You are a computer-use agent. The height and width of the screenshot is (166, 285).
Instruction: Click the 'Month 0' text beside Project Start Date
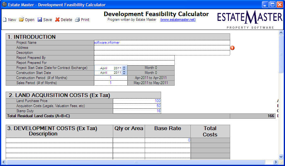151,68
